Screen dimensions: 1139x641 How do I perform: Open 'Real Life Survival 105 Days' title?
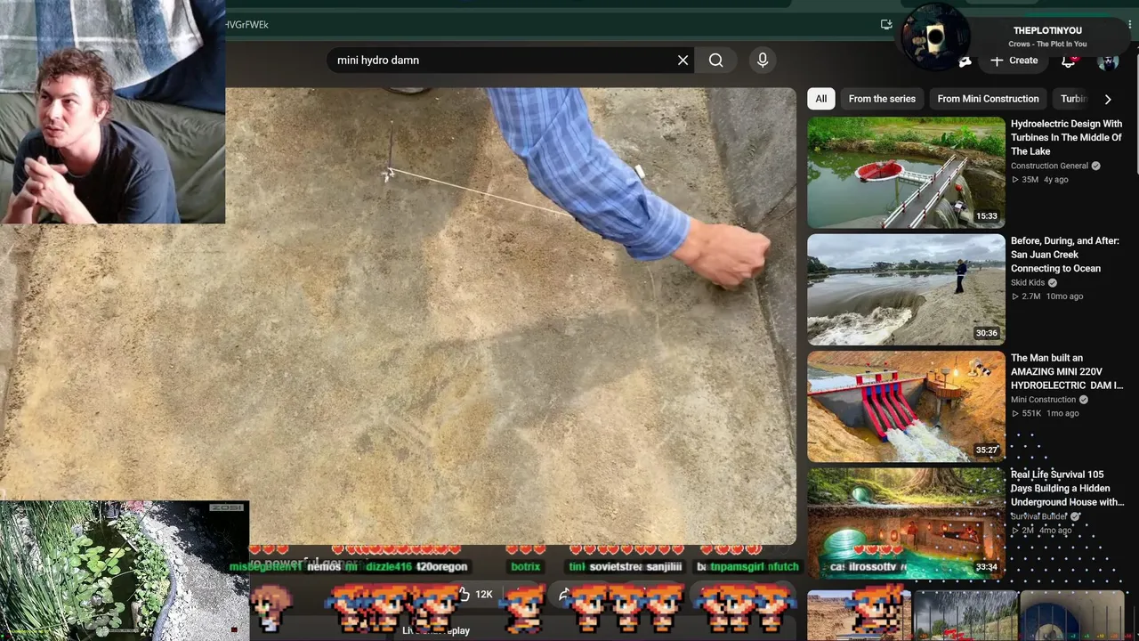[x=1067, y=489]
